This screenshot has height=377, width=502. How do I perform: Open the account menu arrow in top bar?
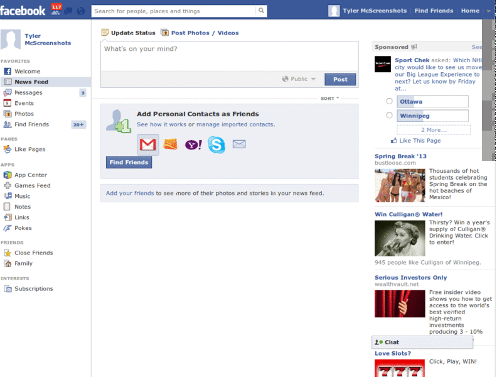coord(488,11)
